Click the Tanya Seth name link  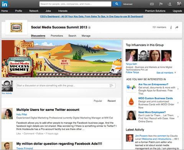131,64
